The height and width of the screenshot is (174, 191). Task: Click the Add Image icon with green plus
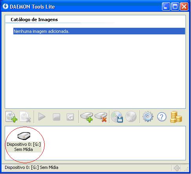[11, 117]
